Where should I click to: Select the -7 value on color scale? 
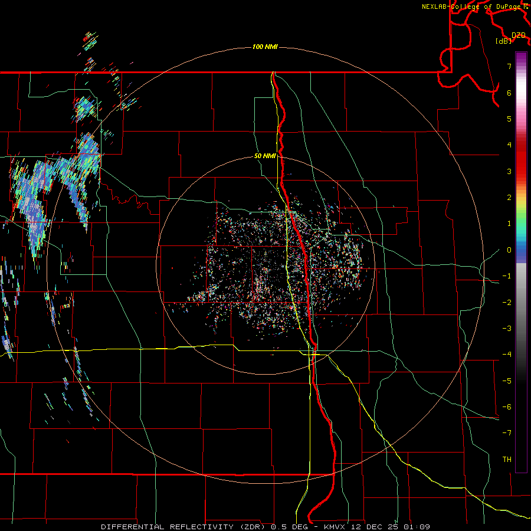(507, 433)
